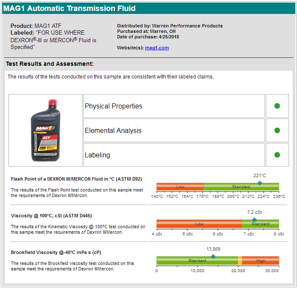
Task: Click the 13,869 value label
Action: [213, 249]
